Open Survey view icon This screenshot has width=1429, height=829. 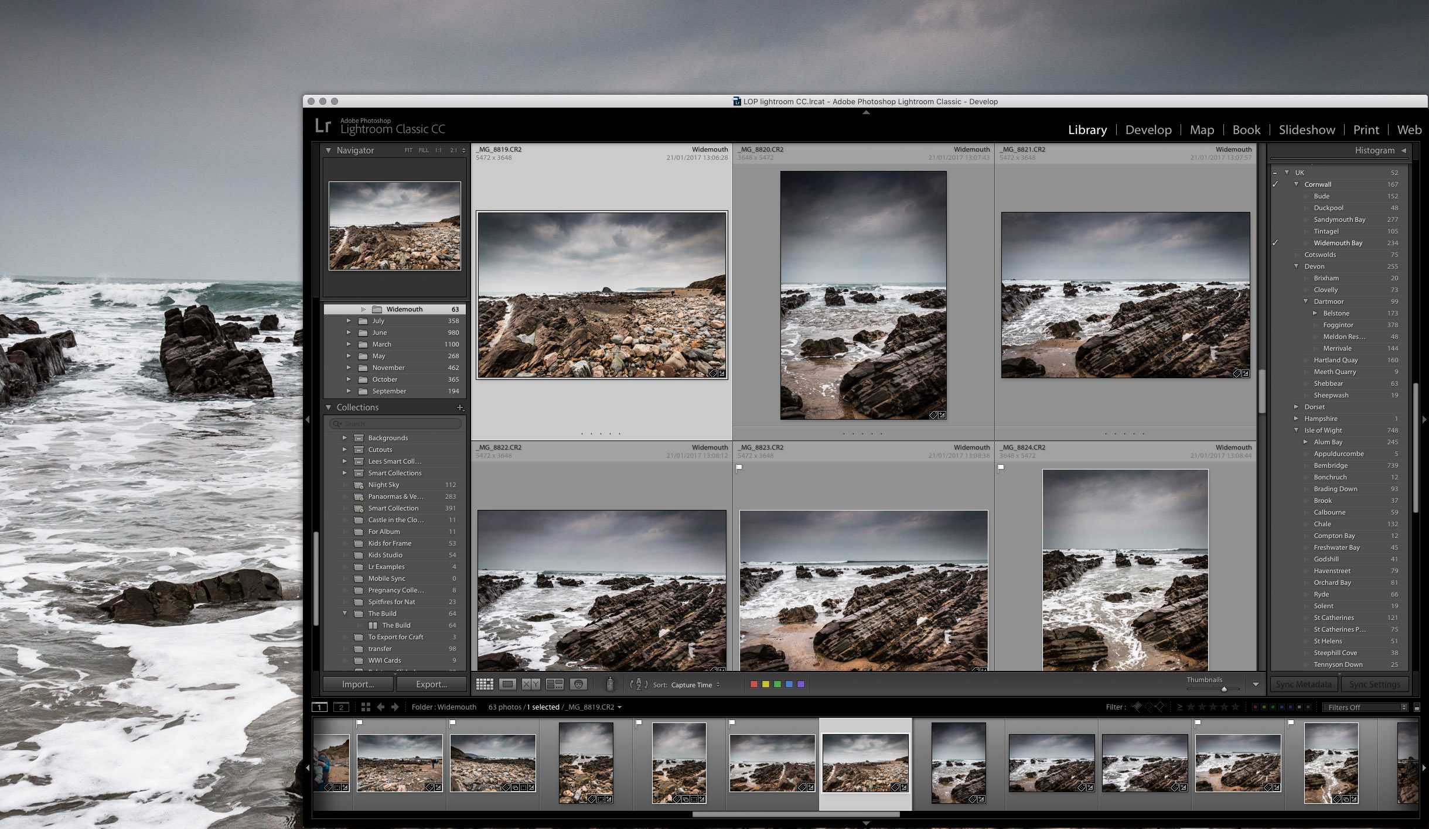pos(555,684)
